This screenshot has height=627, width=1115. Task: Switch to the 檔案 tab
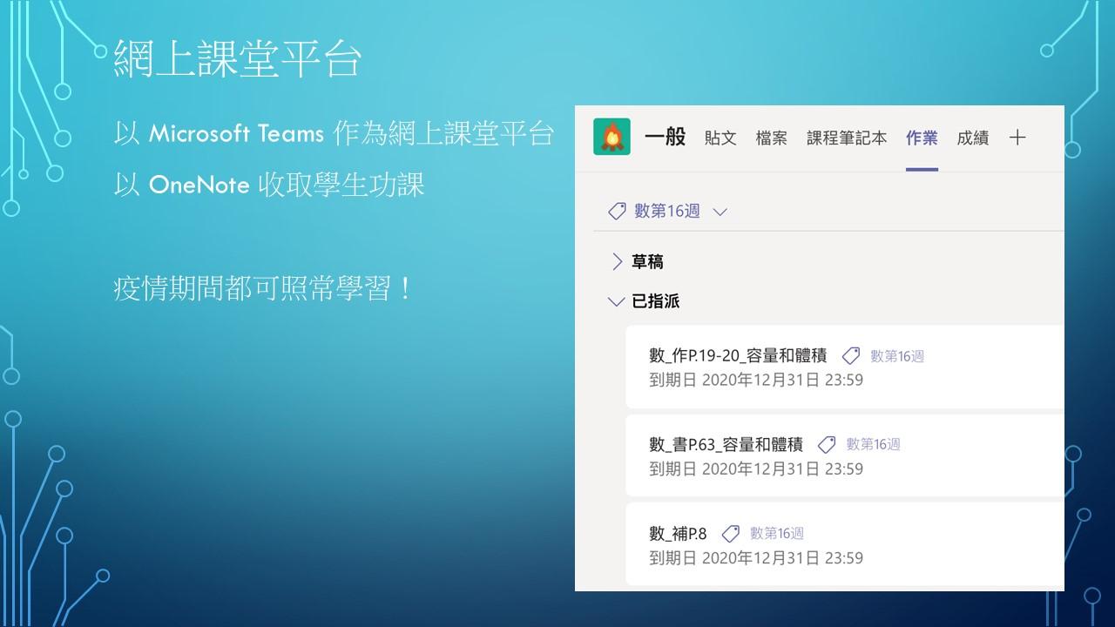(x=772, y=138)
